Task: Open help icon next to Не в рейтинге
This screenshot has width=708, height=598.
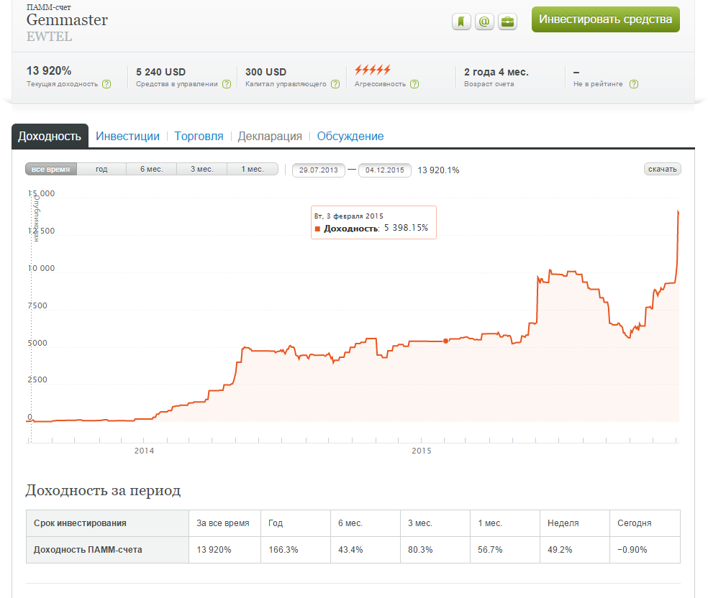Action: pos(634,84)
